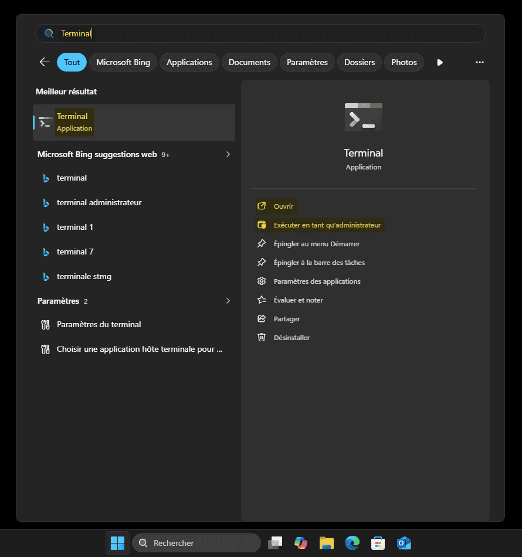Open Outlook from the taskbar
Screen dimensions: 522x557
[x=404, y=543]
